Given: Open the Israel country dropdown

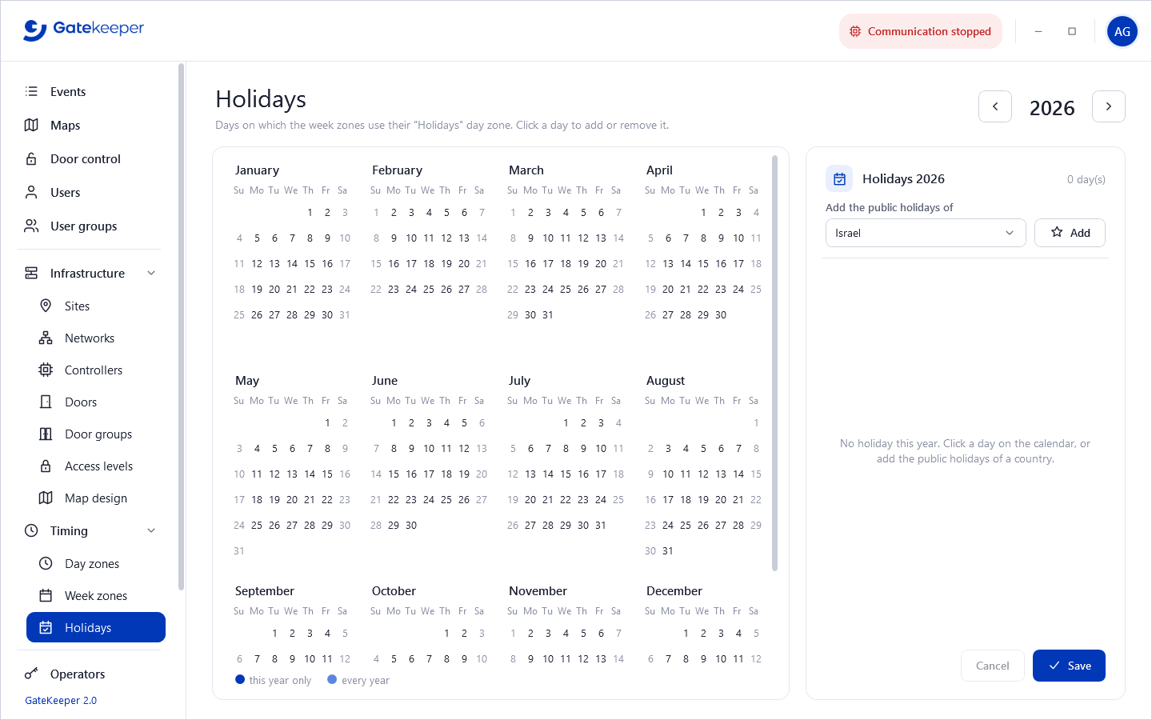Looking at the screenshot, I should click(x=926, y=233).
